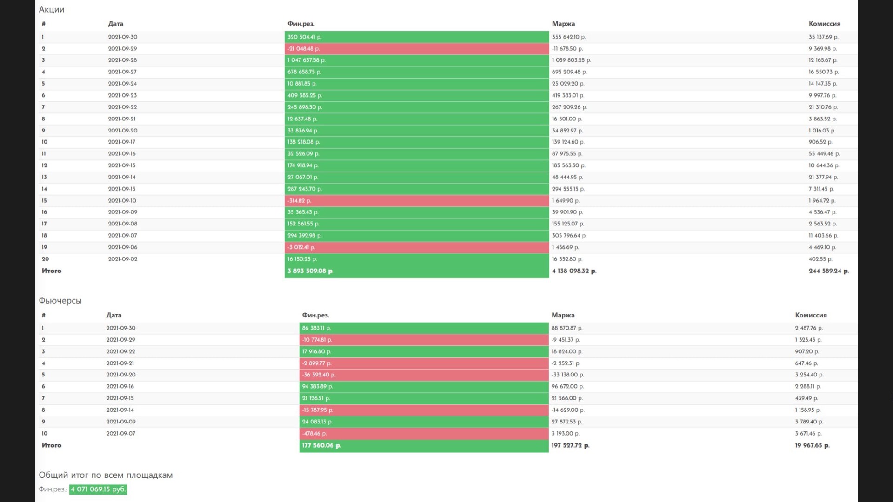Click Фин.рез. column header in Фьючерсы table
The height and width of the screenshot is (502, 893).
(315, 315)
